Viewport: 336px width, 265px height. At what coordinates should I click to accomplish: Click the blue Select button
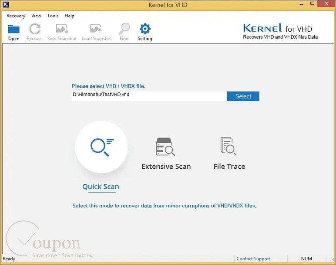243,96
